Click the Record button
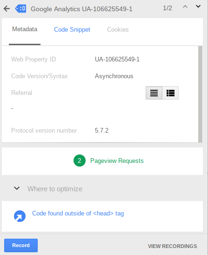The width and height of the screenshot is (208, 255). point(21,245)
